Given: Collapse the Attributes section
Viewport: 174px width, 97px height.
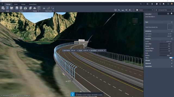Looking at the screenshot, I should click(172, 31).
